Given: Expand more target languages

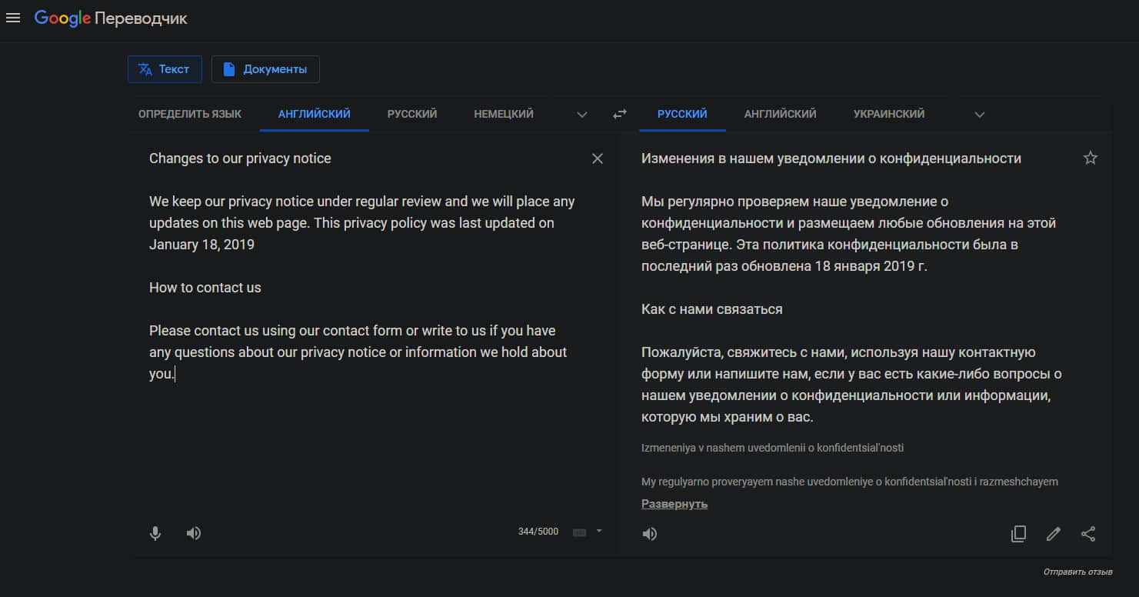Looking at the screenshot, I should [979, 115].
